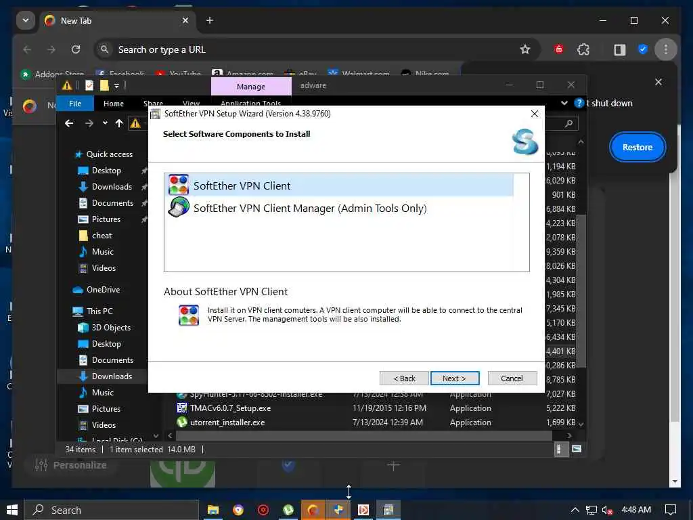693x520 pixels.
Task: Open a new browser tab
Action: (210, 21)
